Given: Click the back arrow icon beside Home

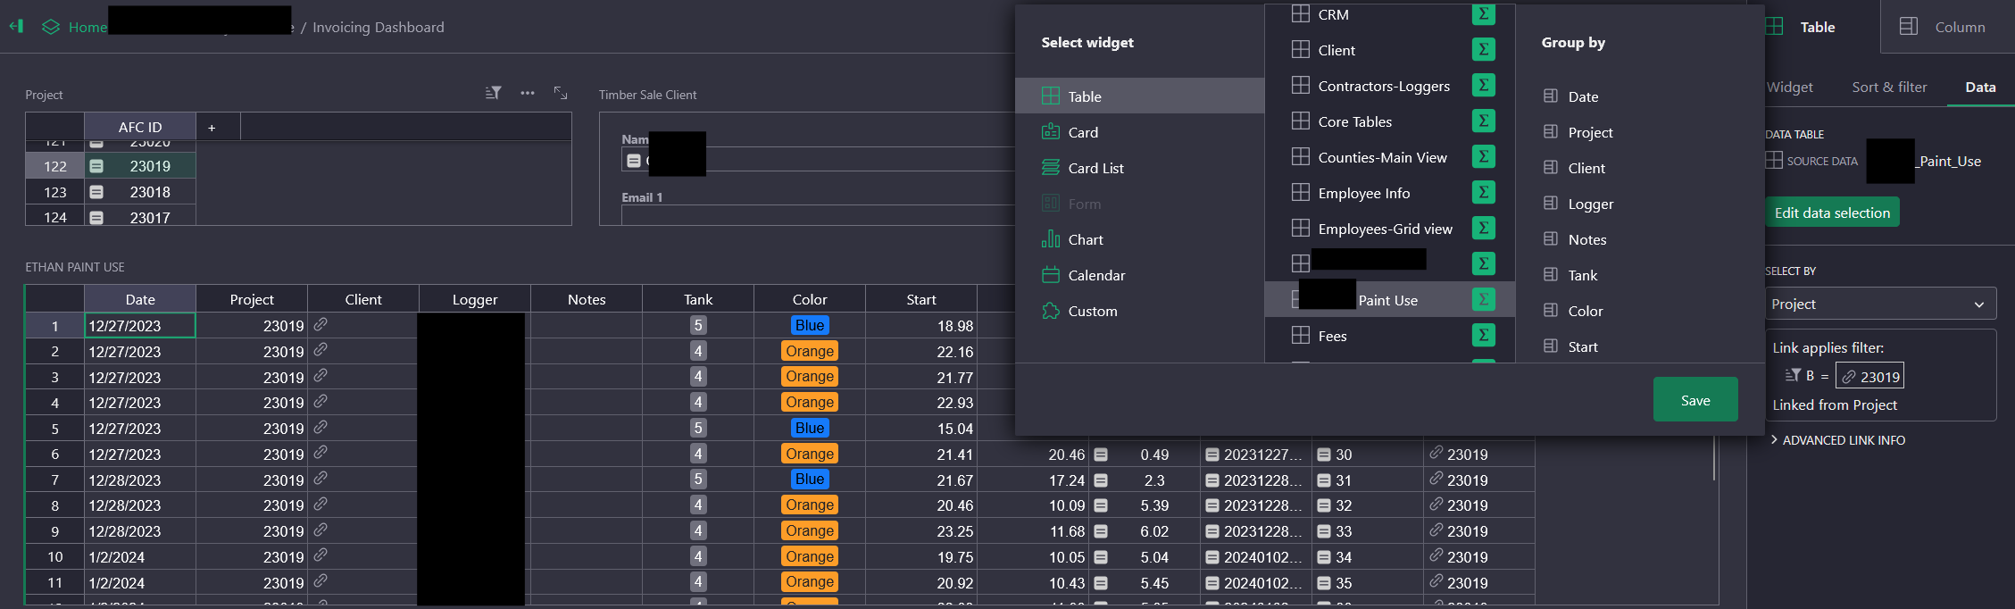Looking at the screenshot, I should tap(16, 27).
